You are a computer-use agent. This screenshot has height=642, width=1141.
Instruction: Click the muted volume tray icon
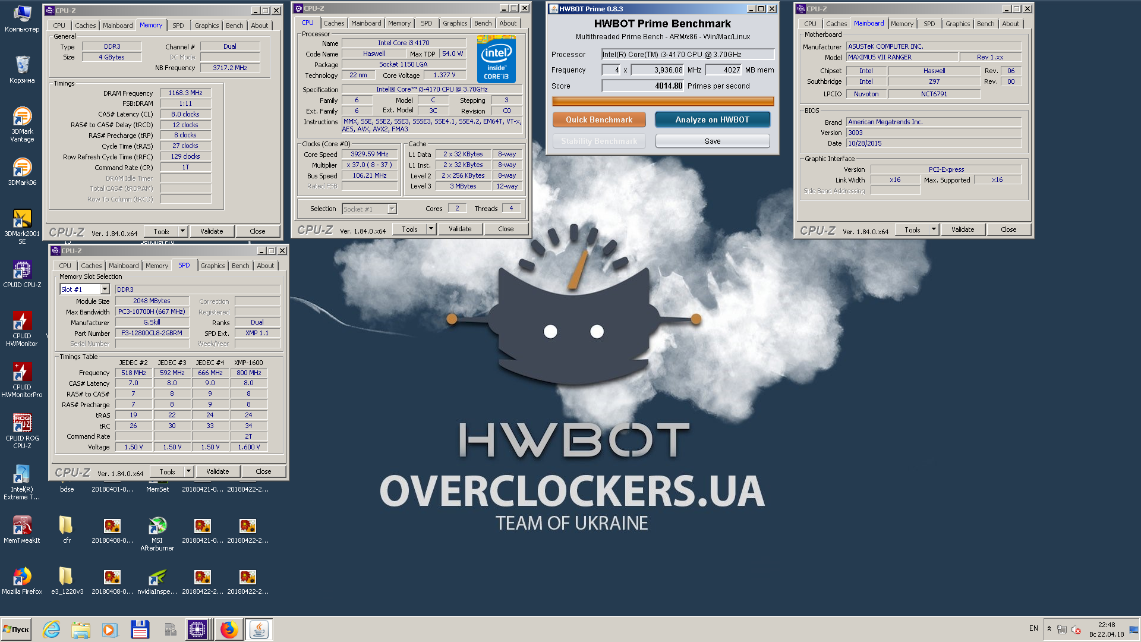pos(1076,630)
